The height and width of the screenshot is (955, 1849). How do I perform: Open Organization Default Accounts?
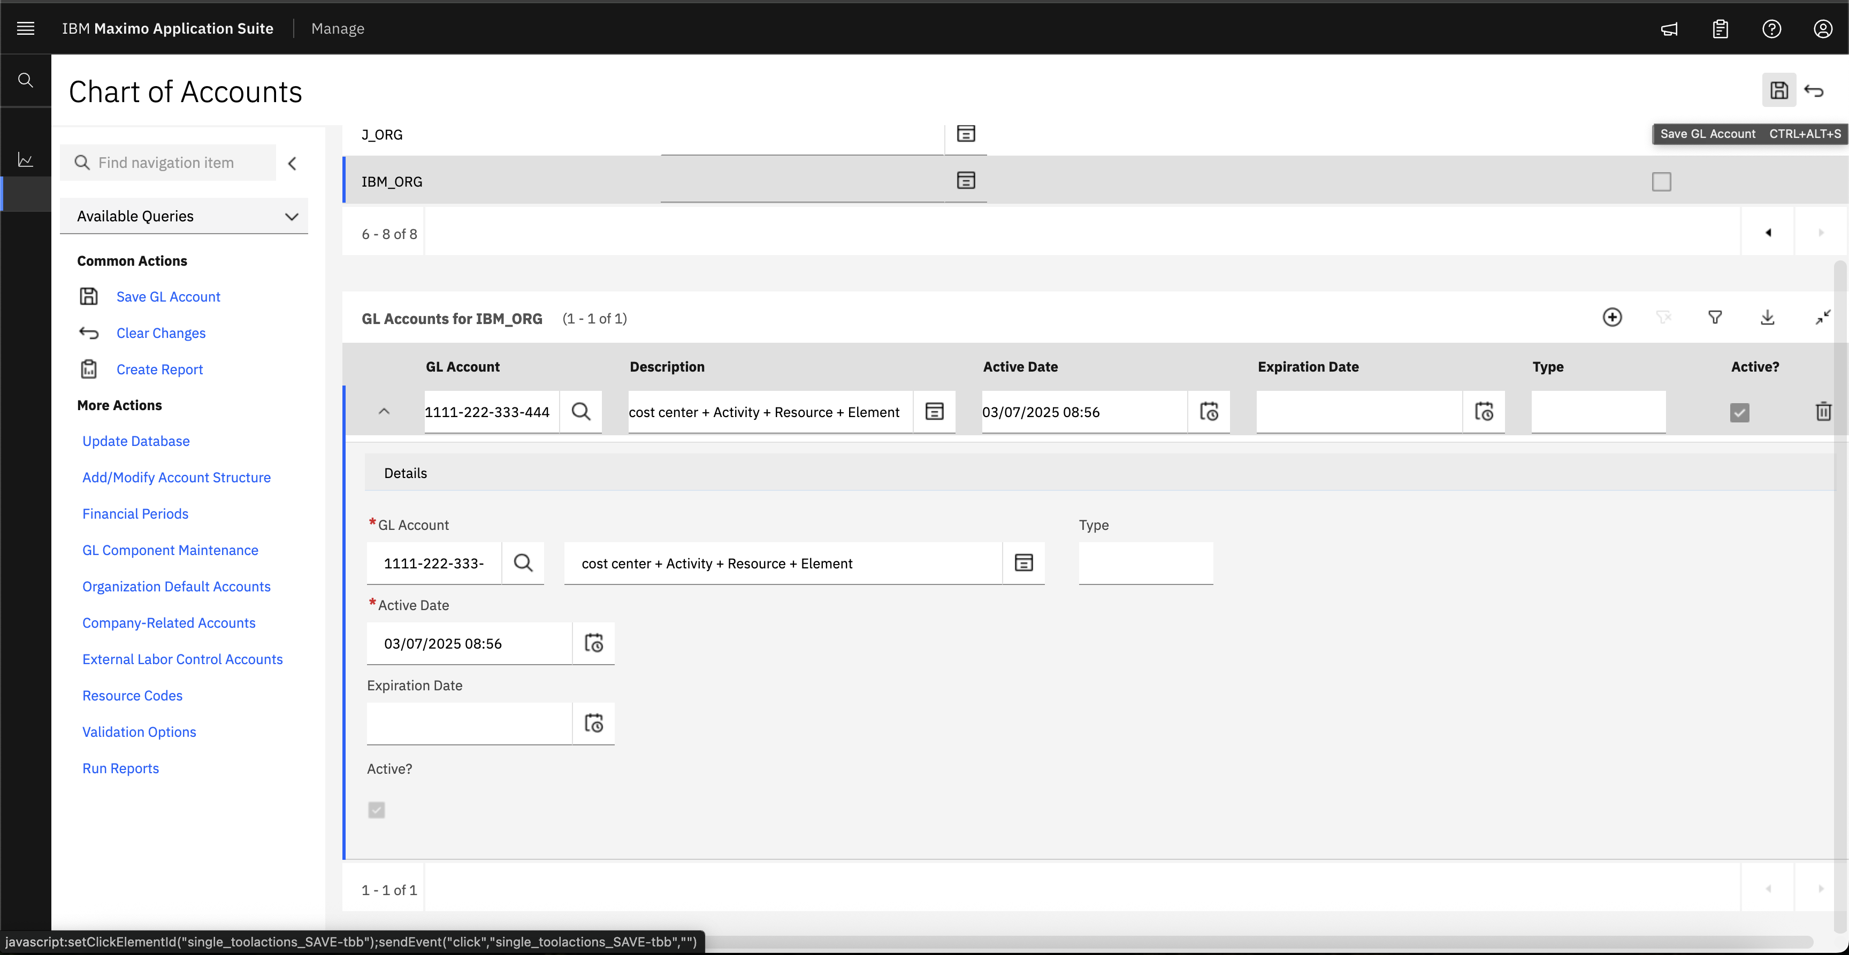coord(177,587)
